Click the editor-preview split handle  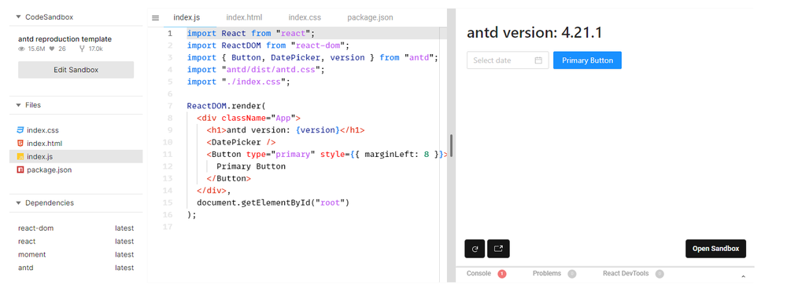(x=451, y=146)
